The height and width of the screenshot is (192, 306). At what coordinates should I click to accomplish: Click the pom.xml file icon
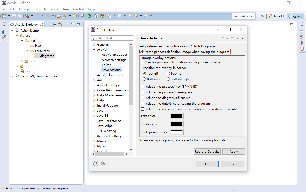click(22, 71)
